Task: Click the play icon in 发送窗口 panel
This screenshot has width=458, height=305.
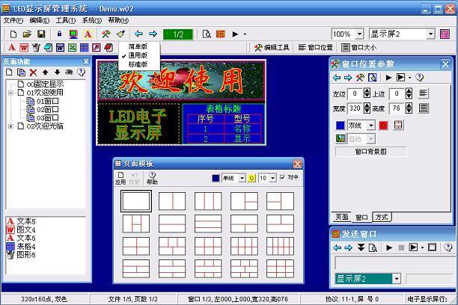Action: [x=389, y=247]
